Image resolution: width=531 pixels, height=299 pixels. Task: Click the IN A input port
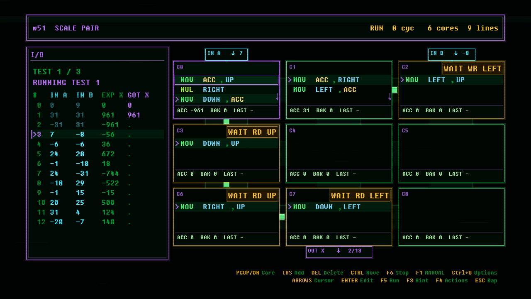(226, 54)
